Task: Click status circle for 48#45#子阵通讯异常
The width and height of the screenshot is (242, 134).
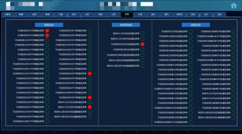Action: pos(90,93)
